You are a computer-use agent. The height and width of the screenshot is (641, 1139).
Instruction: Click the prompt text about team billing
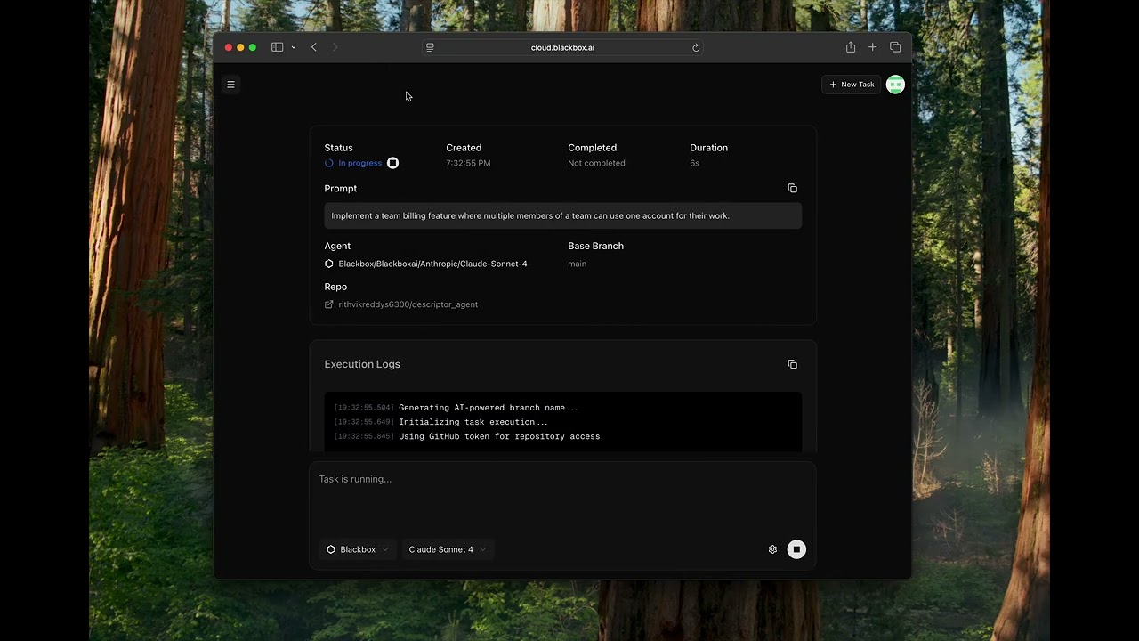coord(530,215)
